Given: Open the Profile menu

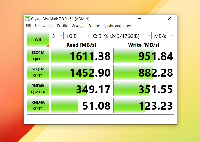Looking at the screenshot, I should click(62, 26).
